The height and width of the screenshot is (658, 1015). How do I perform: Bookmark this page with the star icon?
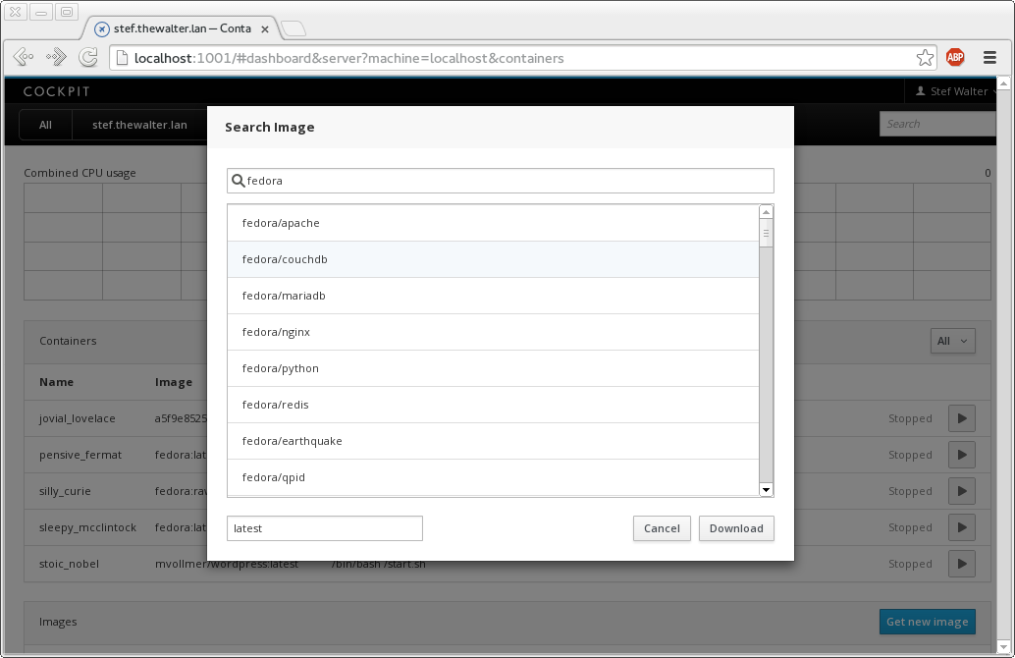(924, 58)
